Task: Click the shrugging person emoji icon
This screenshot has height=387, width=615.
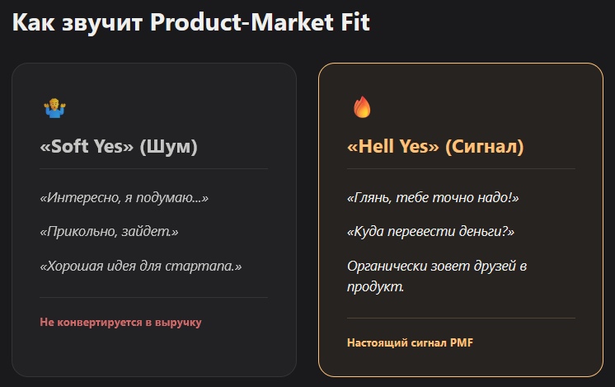Action: [x=54, y=108]
